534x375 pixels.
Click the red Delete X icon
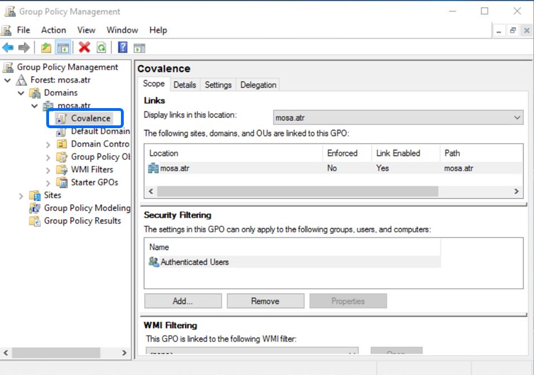click(x=84, y=47)
